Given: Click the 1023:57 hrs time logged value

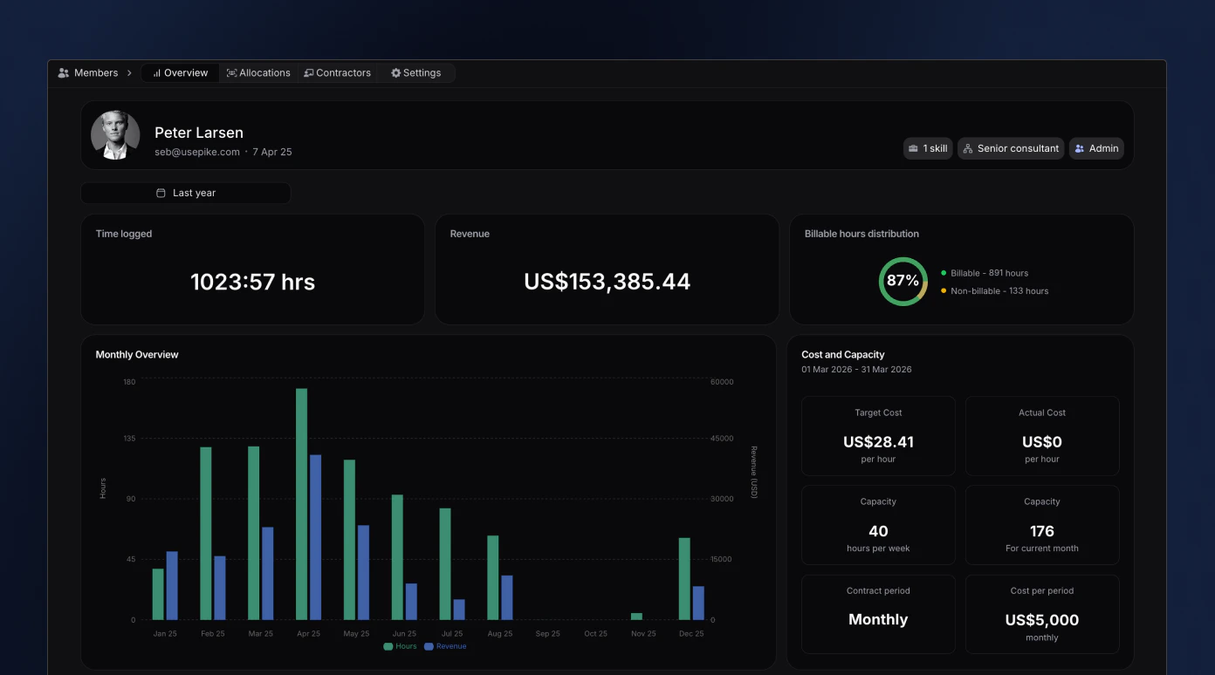Looking at the screenshot, I should pyautogui.click(x=253, y=282).
